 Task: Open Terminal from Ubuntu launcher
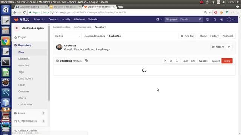[x=6, y=62]
